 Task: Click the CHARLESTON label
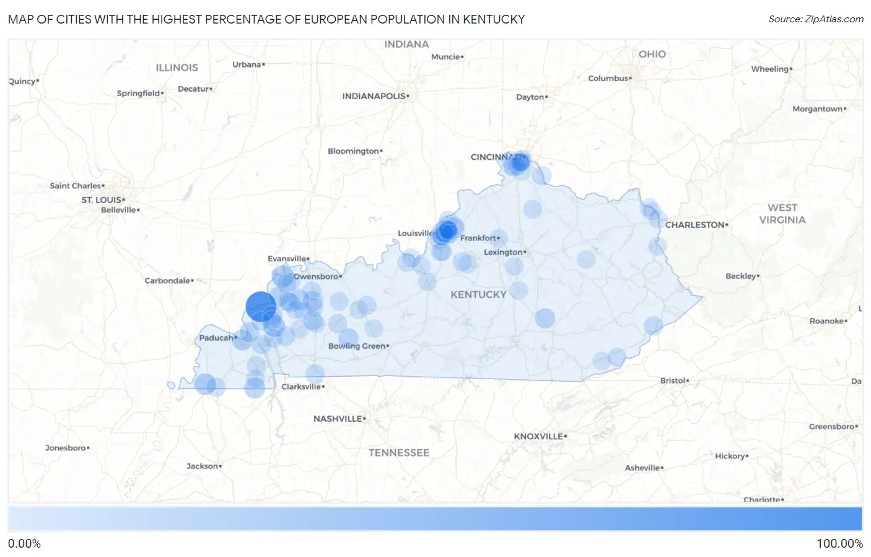click(695, 225)
